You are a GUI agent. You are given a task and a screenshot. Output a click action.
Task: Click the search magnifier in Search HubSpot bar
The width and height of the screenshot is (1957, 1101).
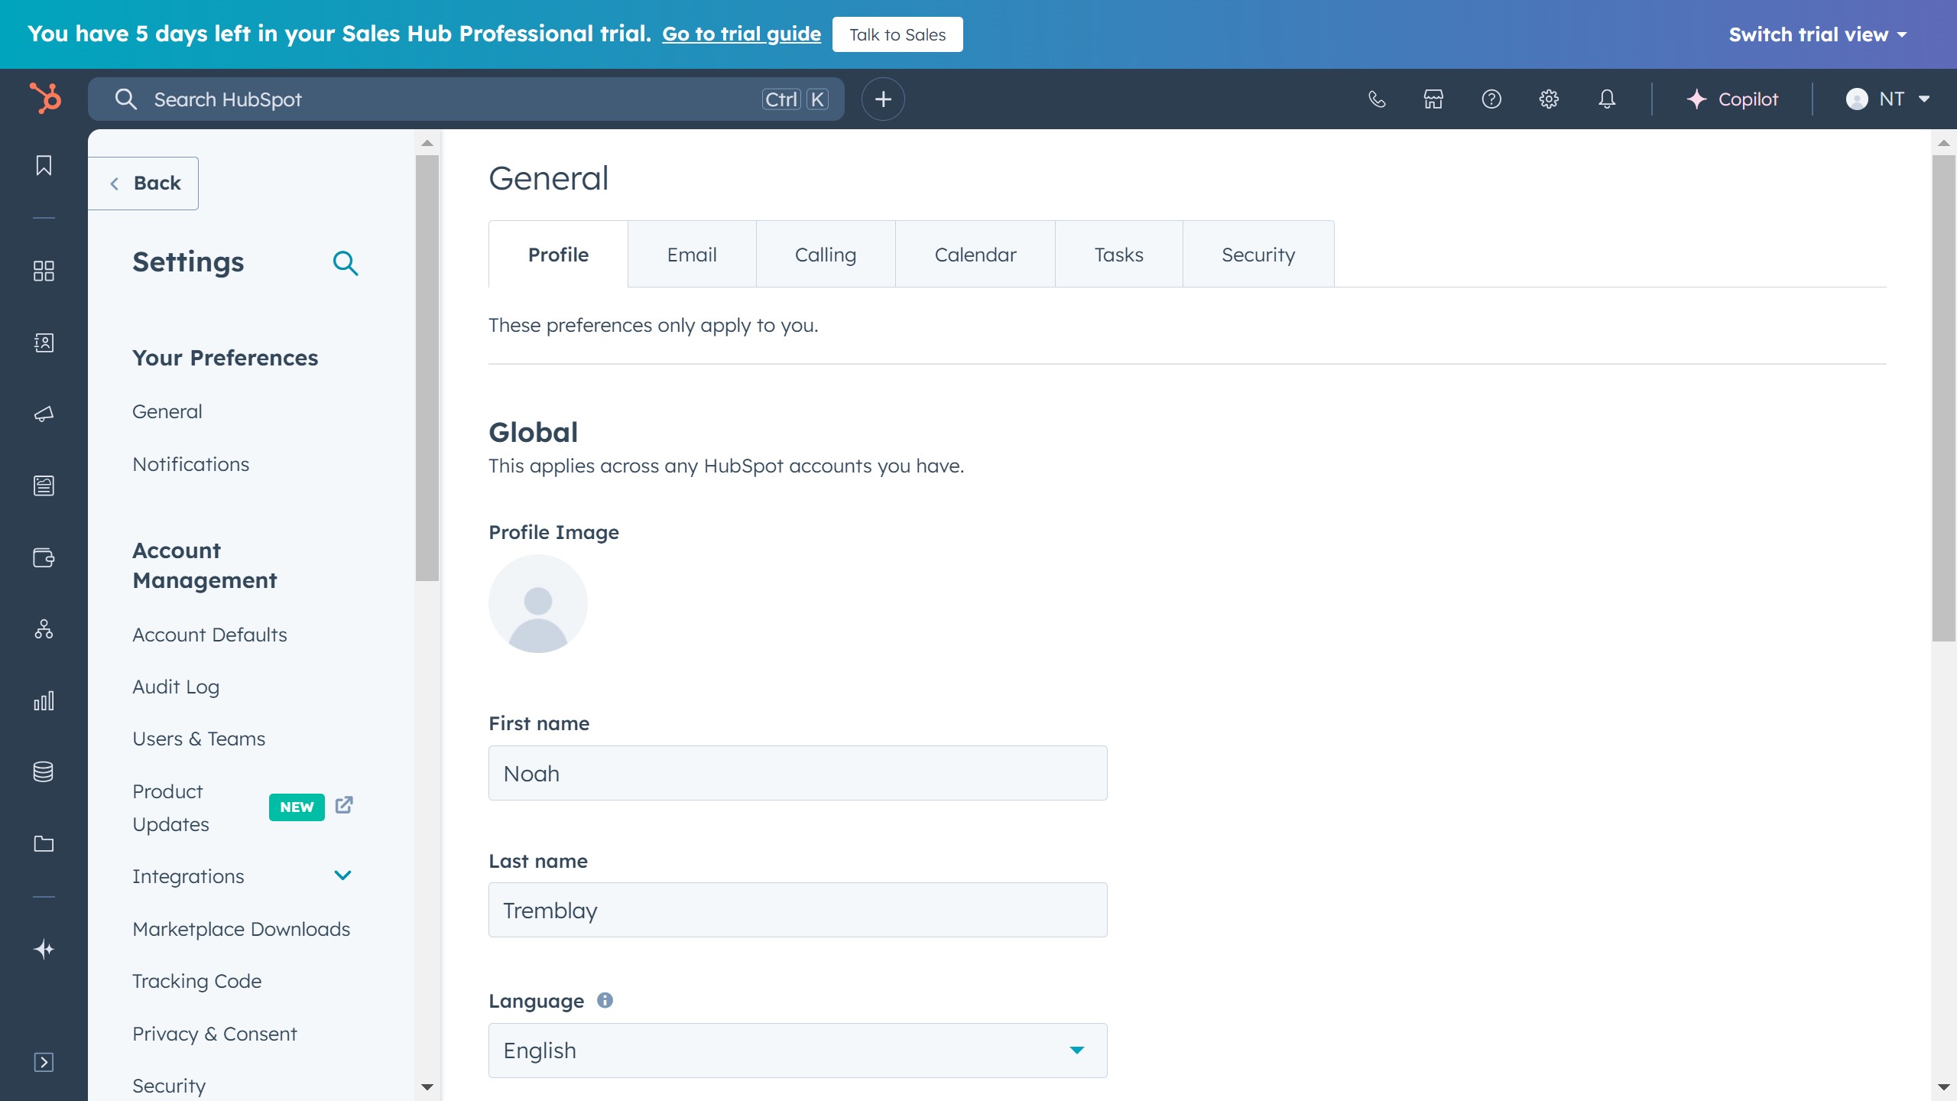pos(125,99)
